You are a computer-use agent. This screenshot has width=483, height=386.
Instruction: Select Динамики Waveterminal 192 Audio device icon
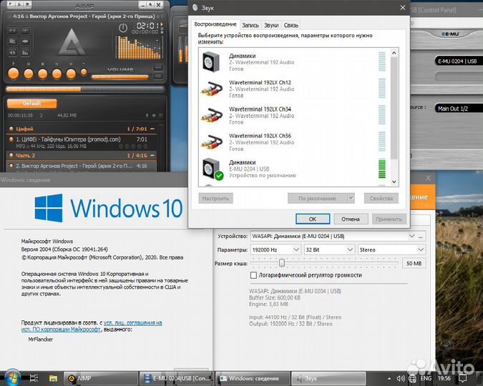211,62
